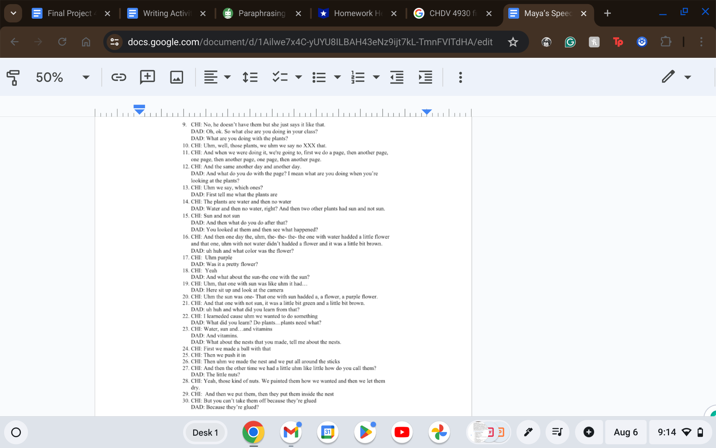Decrease the paragraph indent
Screen dimensions: 716x448
coord(396,77)
